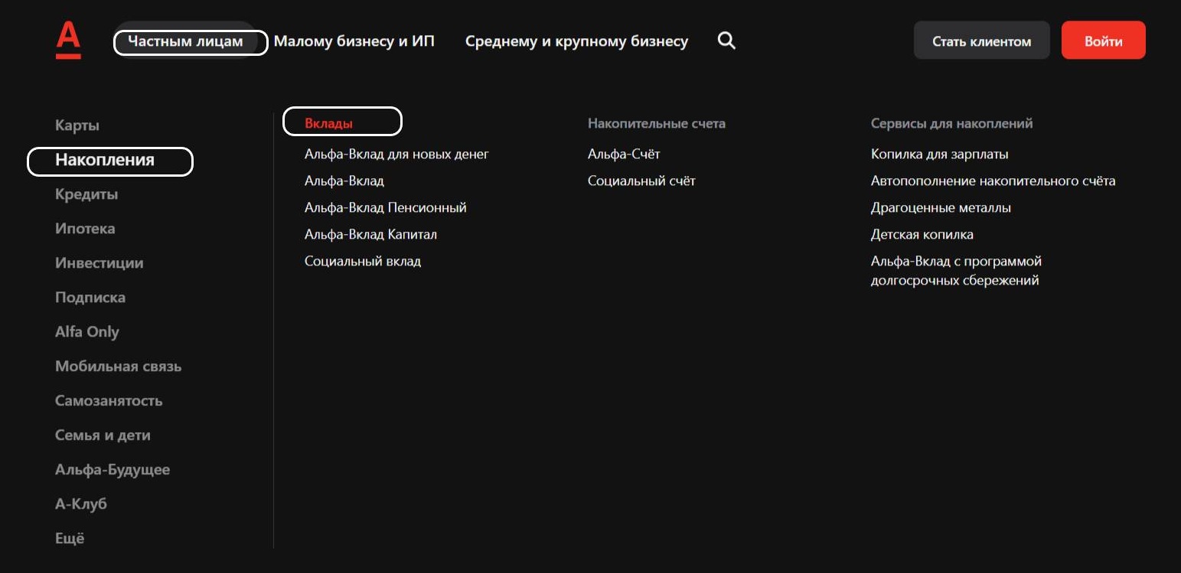Viewport: 1181px width, 573px height.
Task: Open the Накопления menu category
Action: pos(105,160)
